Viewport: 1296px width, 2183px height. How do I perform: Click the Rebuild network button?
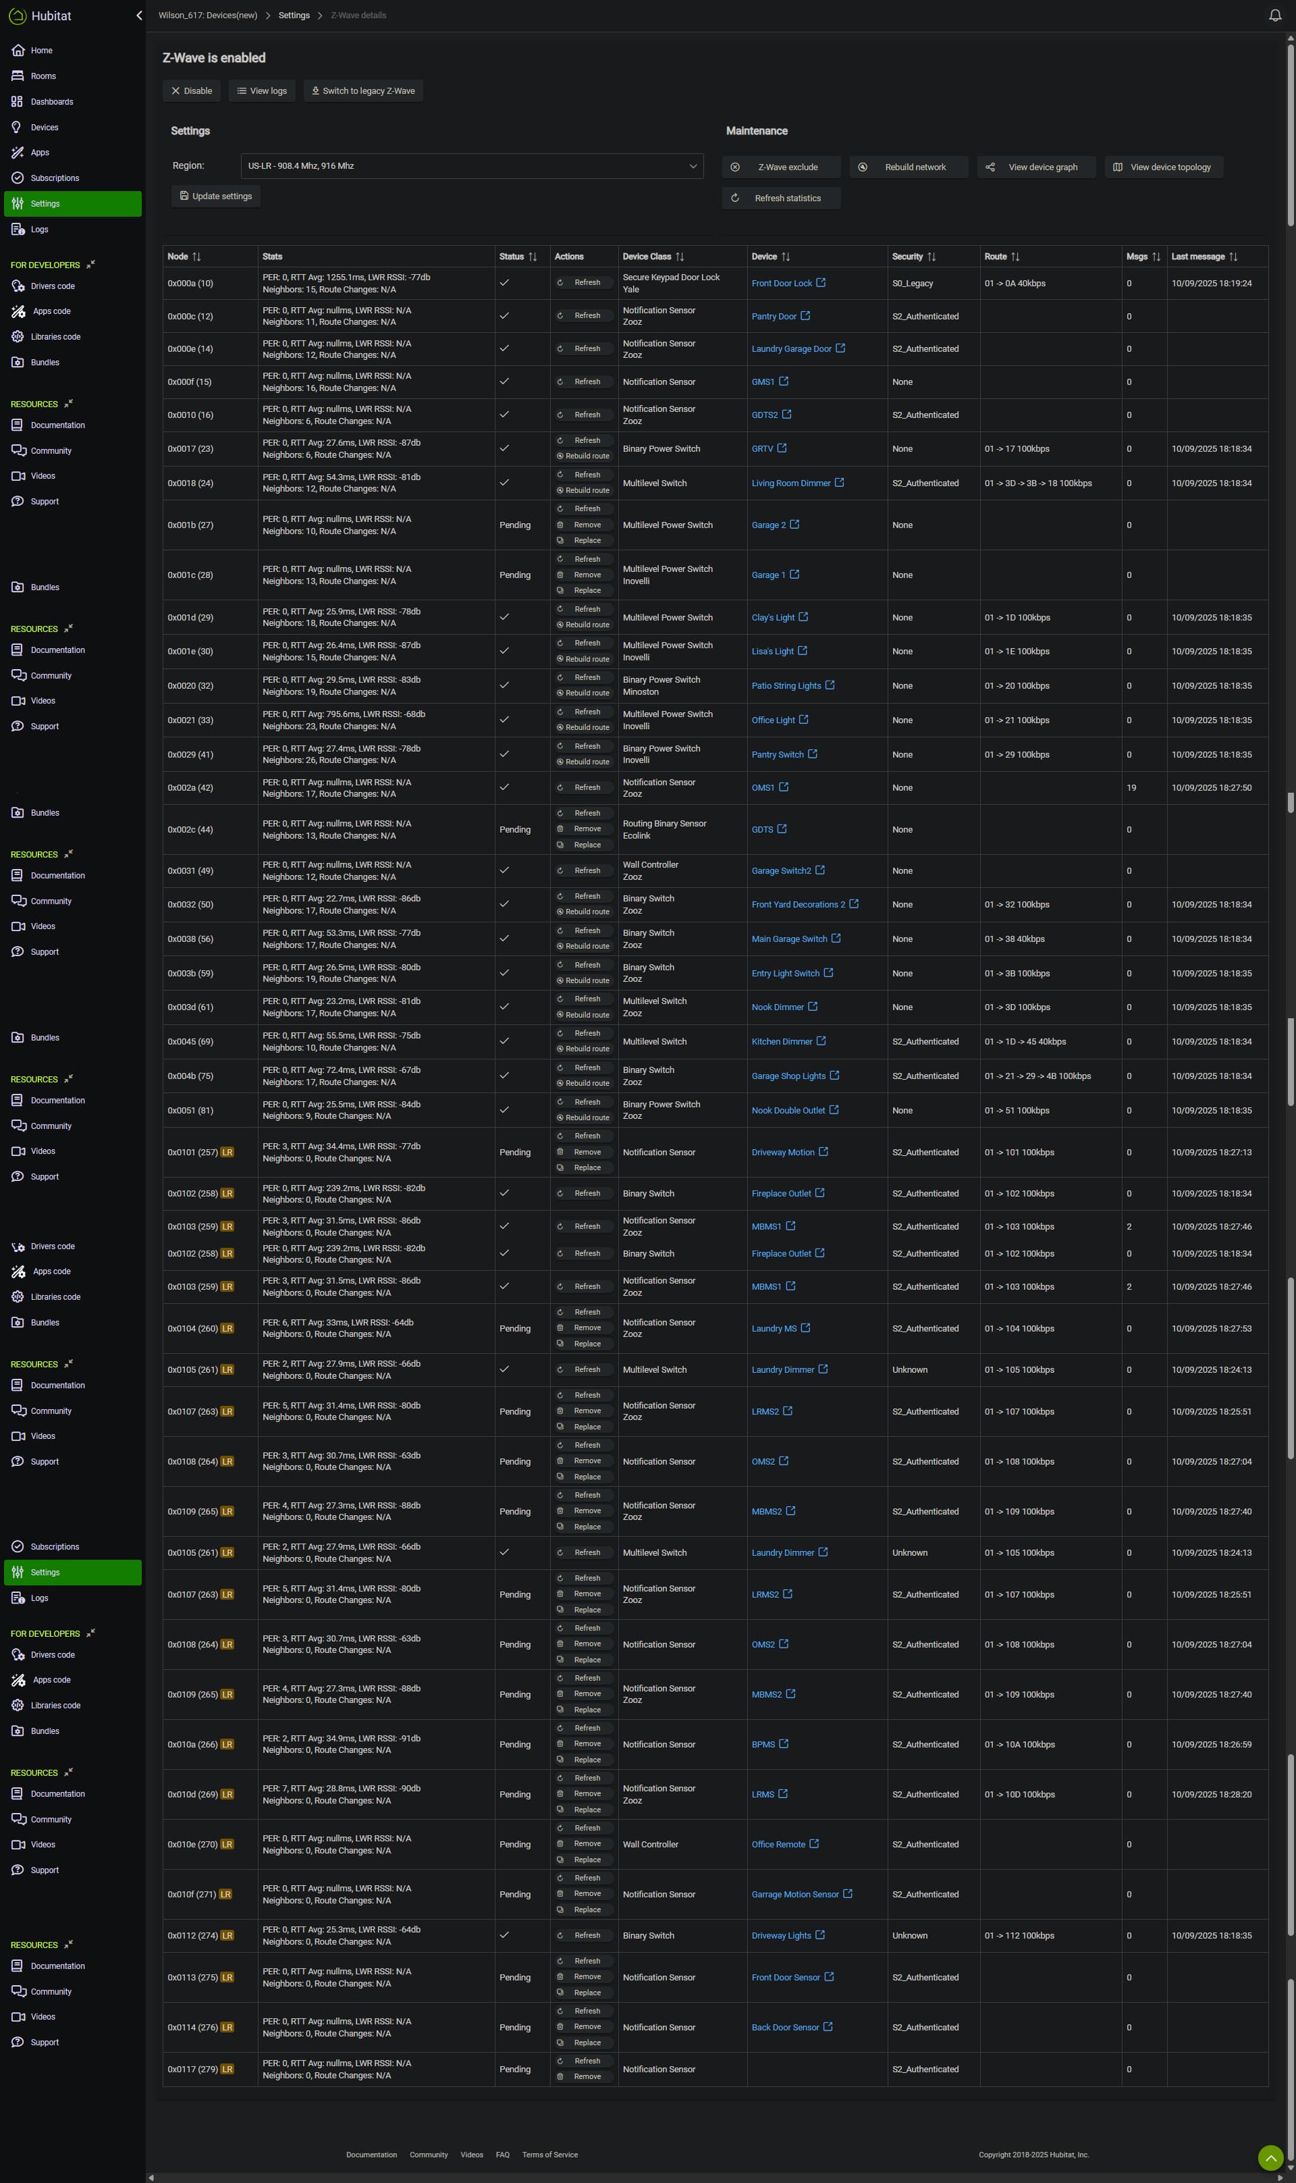[909, 167]
